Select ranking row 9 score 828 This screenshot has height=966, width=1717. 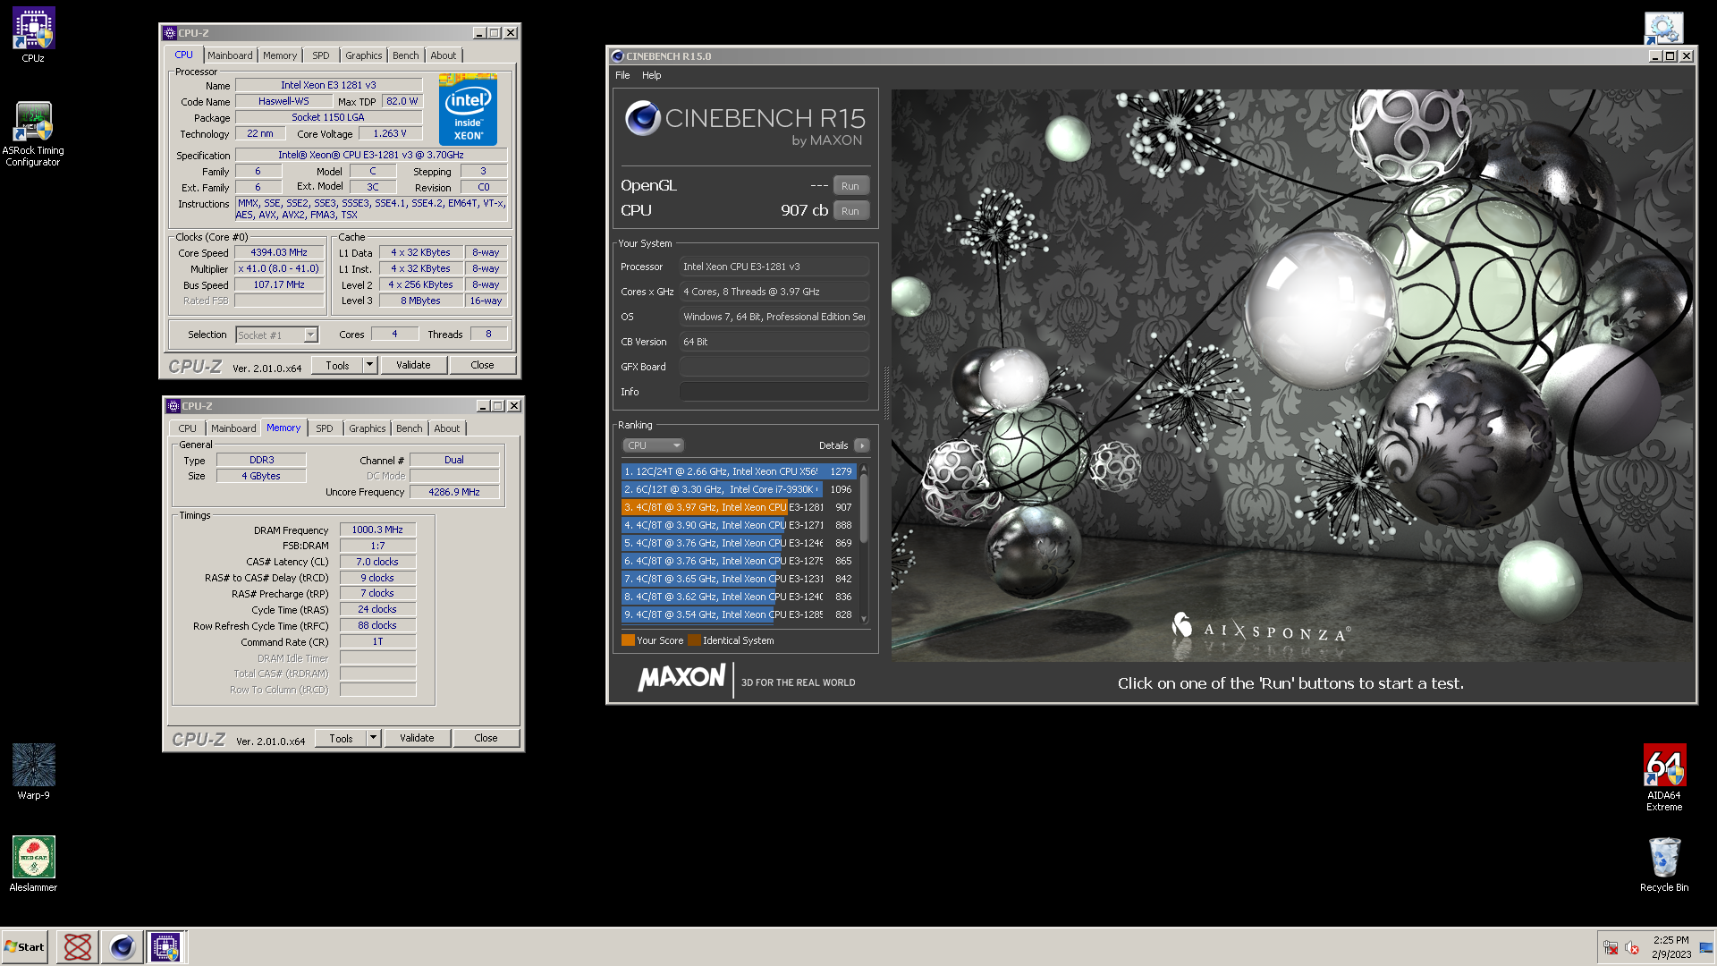(739, 614)
